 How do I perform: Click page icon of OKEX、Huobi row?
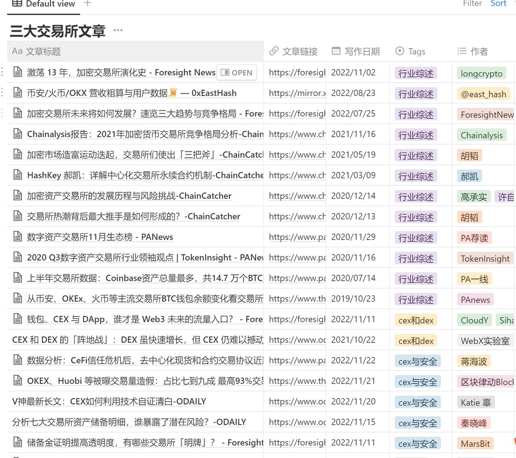[x=18, y=381]
